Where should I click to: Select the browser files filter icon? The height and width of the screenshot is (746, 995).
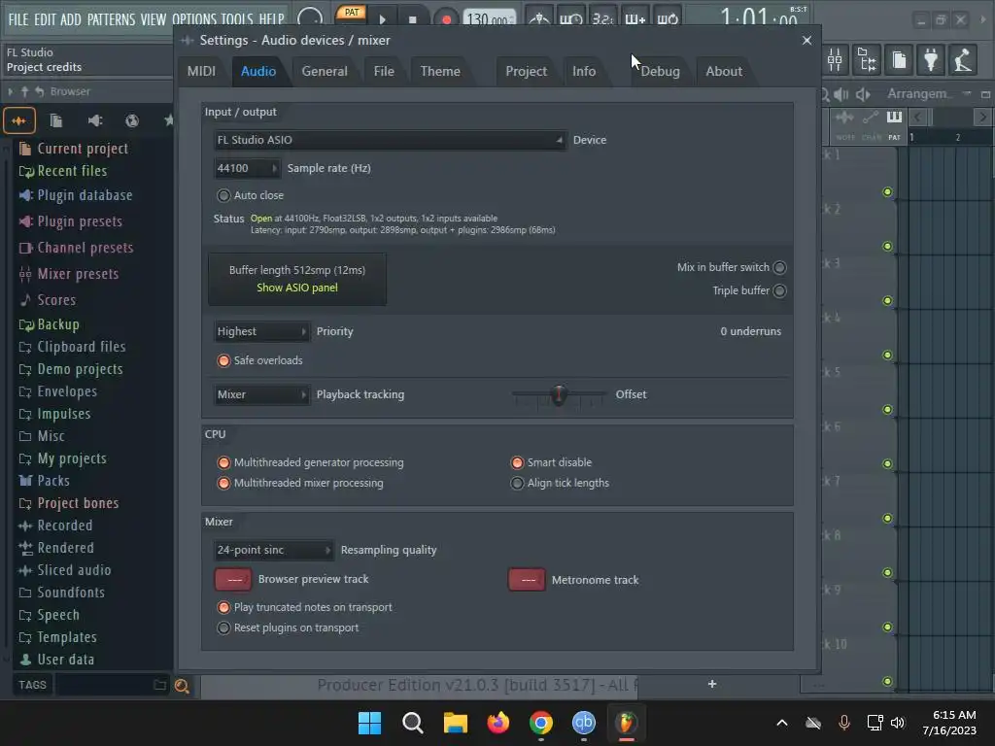56,120
